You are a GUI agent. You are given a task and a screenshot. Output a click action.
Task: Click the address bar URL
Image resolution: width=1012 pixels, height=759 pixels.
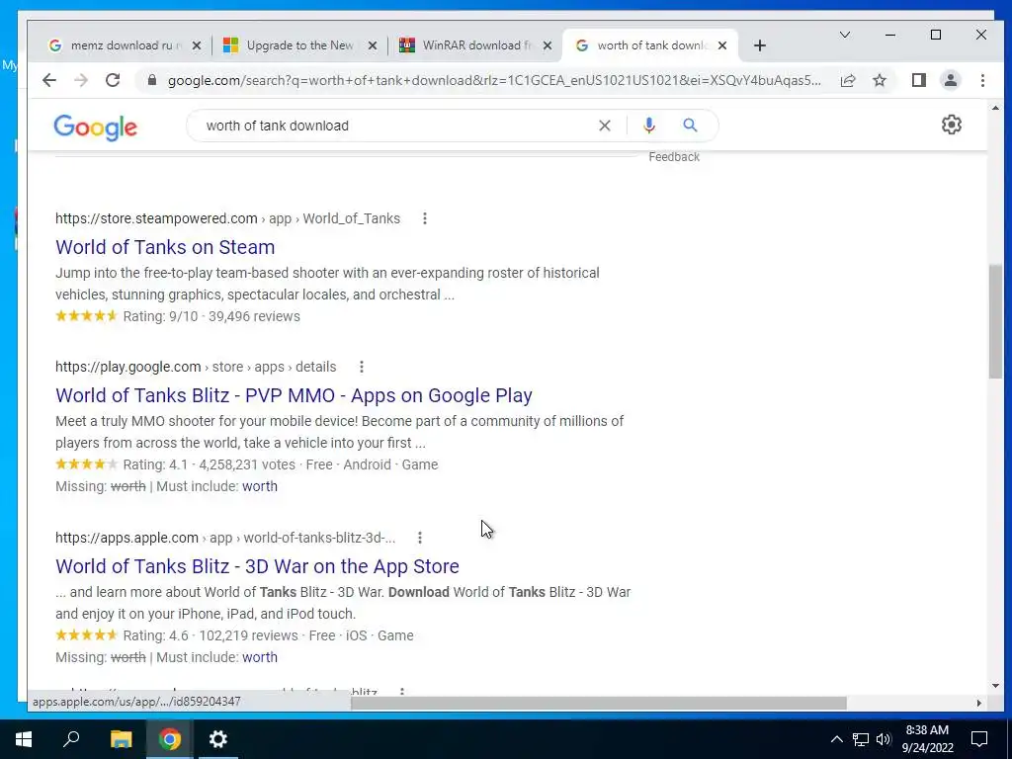(x=494, y=80)
